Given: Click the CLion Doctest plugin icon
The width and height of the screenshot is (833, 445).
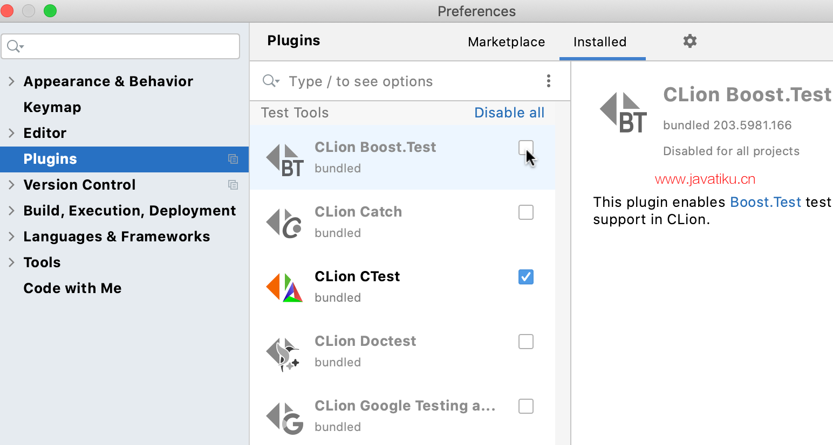Looking at the screenshot, I should point(284,353).
